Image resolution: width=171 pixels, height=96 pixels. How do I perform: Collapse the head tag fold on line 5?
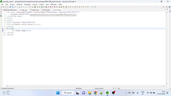click(6, 20)
